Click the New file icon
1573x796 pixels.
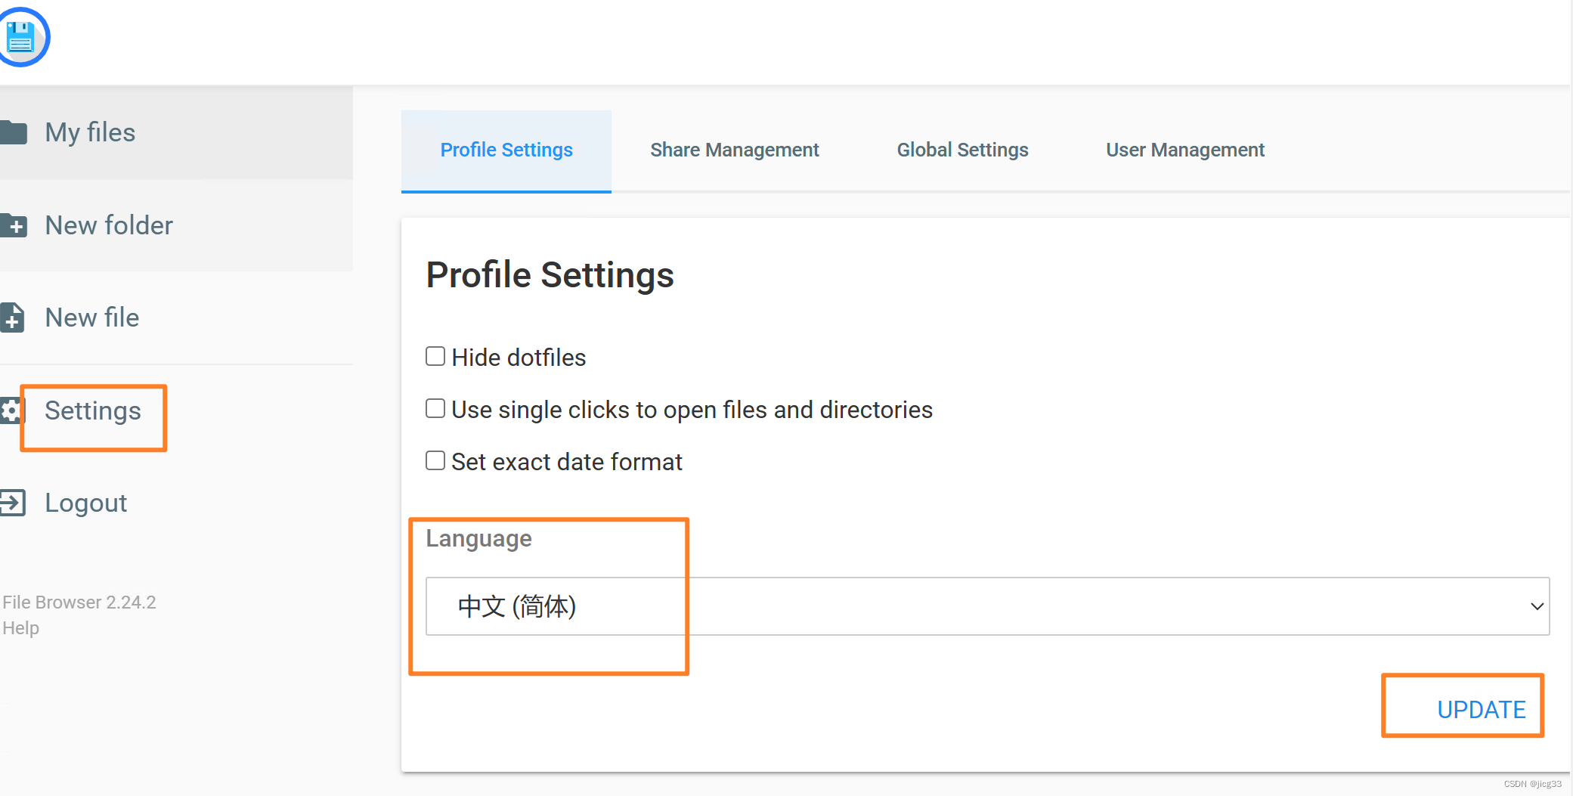click(x=14, y=317)
